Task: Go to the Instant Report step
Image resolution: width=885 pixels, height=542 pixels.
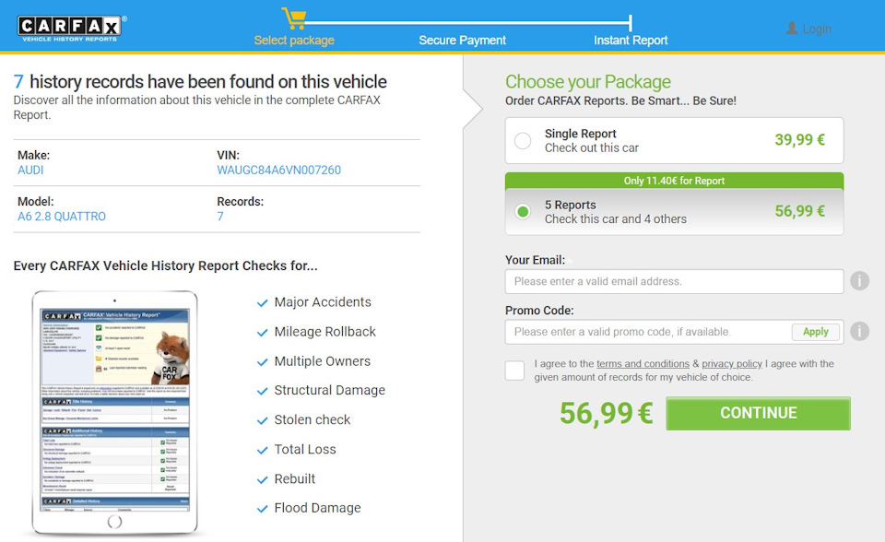Action: (631, 40)
